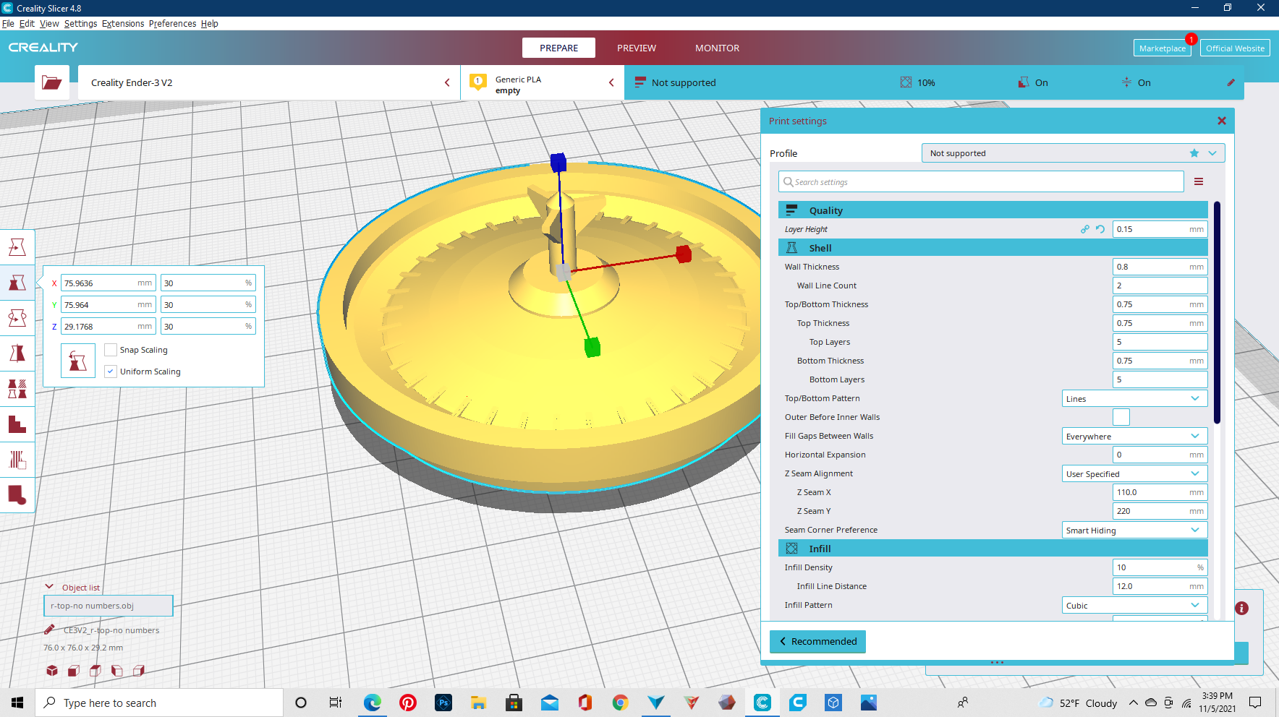Select the Move tool
This screenshot has width=1279, height=717.
(17, 246)
